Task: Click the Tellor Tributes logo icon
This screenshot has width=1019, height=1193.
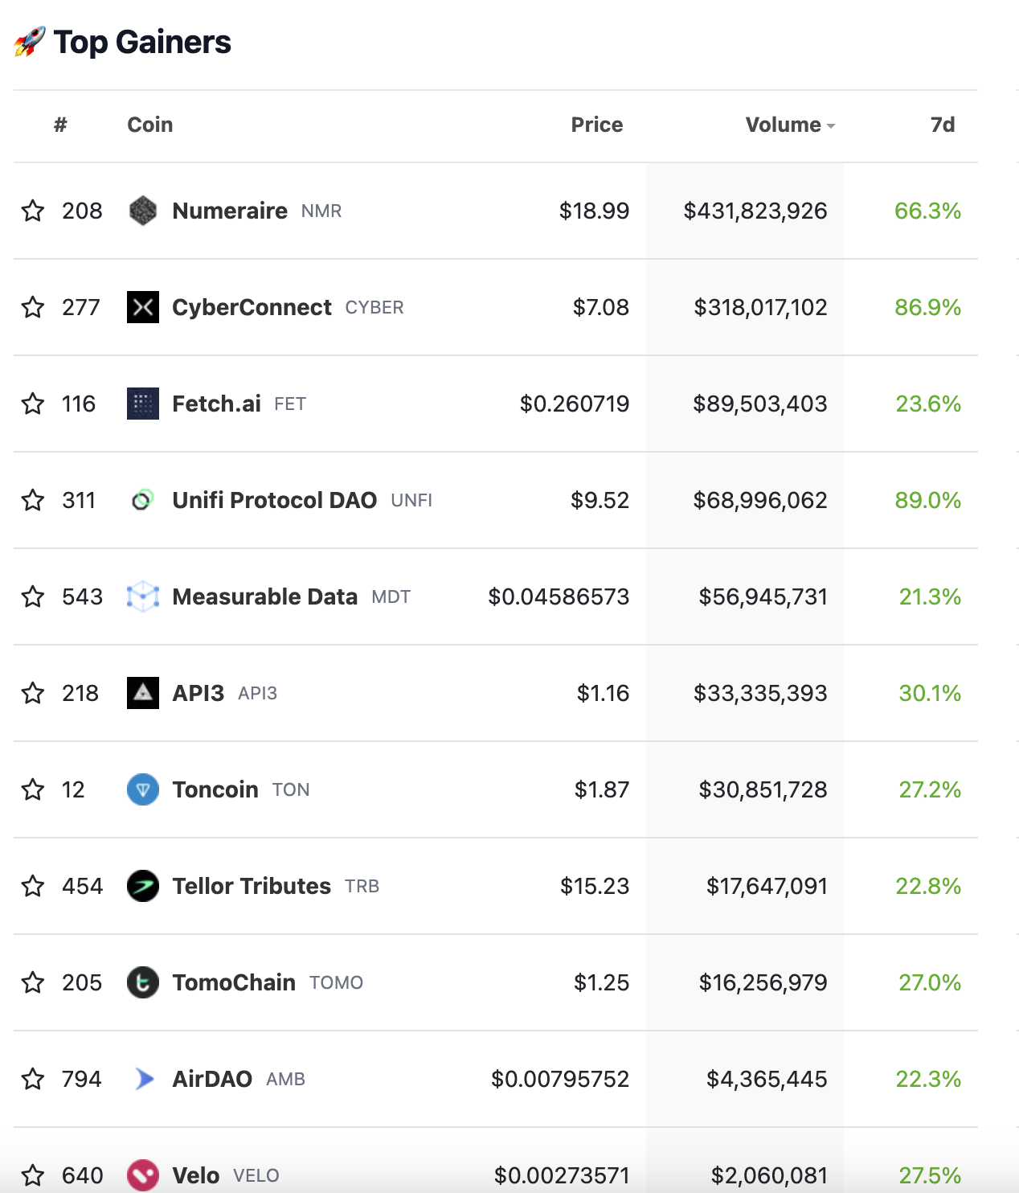Action: click(143, 886)
